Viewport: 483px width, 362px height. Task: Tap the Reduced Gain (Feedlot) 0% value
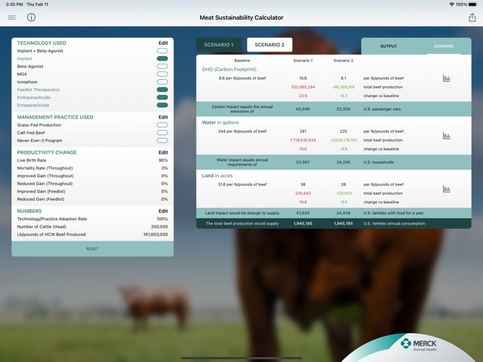pos(164,199)
